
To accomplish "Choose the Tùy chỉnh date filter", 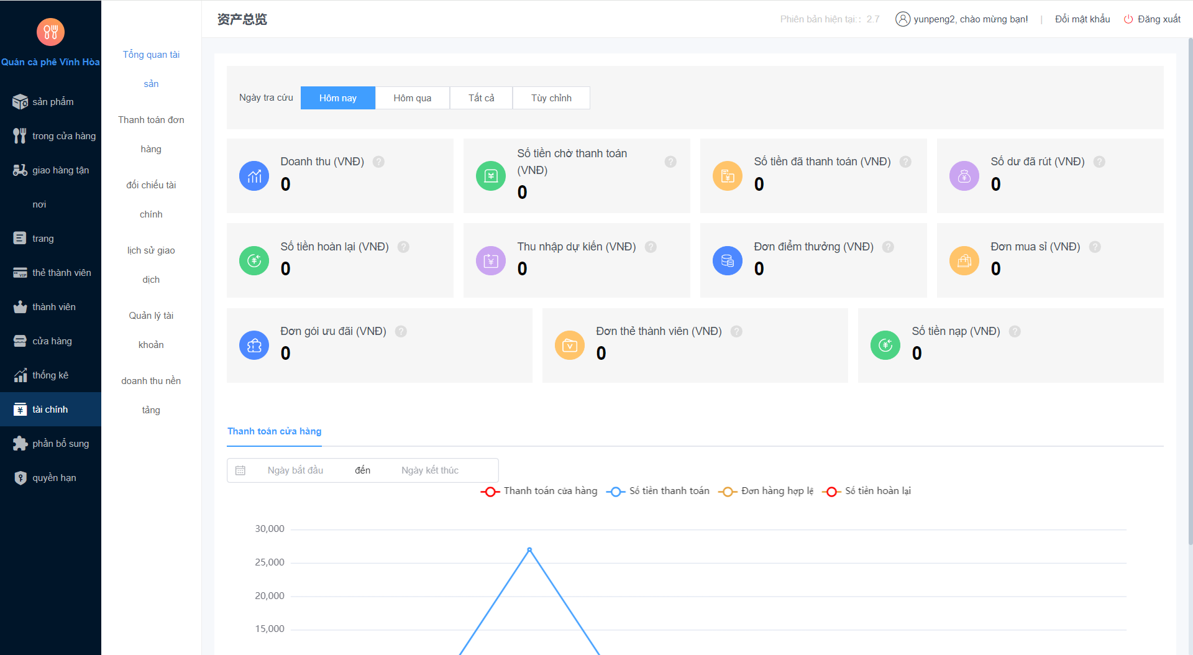I will (551, 98).
